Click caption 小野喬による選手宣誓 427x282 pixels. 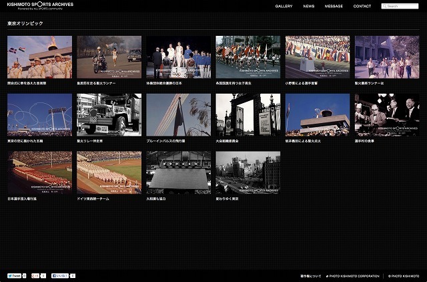click(301, 83)
